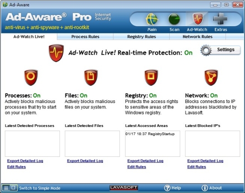Click the Ad-Watch label in header
The height and width of the screenshot is (193, 245).
point(197,29)
